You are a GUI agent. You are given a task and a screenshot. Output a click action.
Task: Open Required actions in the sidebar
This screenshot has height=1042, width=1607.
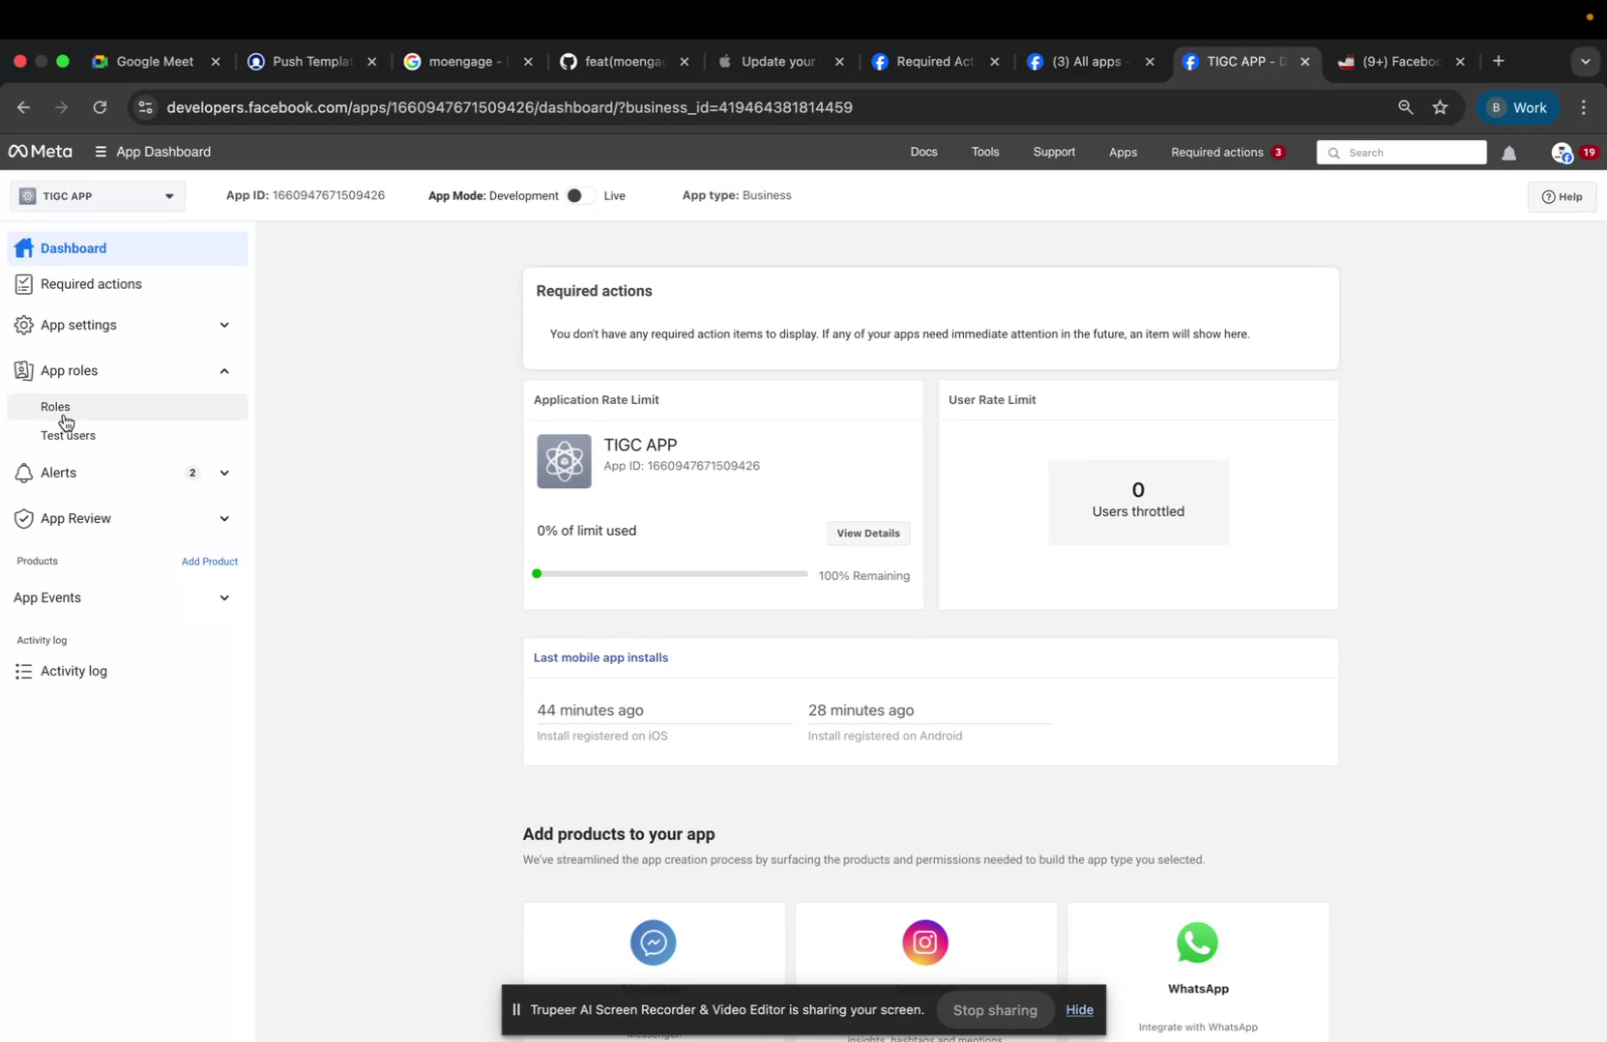click(90, 283)
